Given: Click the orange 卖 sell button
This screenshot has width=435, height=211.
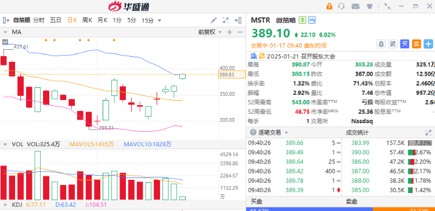Looking at the screenshot, I should tap(416, 44).
